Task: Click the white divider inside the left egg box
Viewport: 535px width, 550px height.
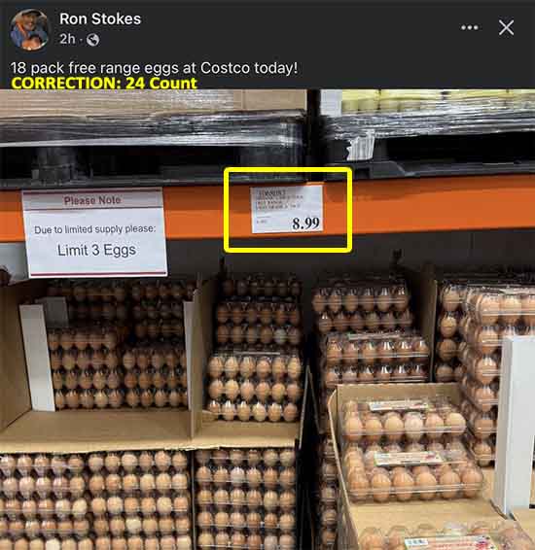Action: tap(37, 358)
